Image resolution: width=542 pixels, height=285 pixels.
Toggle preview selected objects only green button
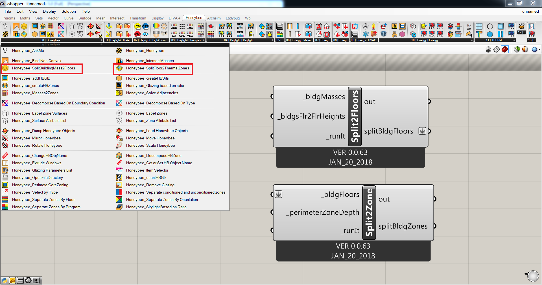pyautogui.click(x=517, y=49)
